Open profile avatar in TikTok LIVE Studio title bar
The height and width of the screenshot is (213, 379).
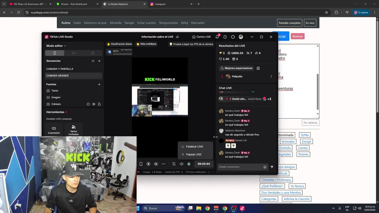pos(241,37)
